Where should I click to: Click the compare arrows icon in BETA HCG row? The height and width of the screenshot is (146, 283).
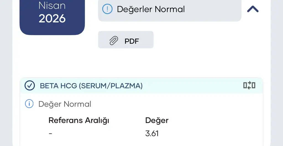(x=249, y=85)
